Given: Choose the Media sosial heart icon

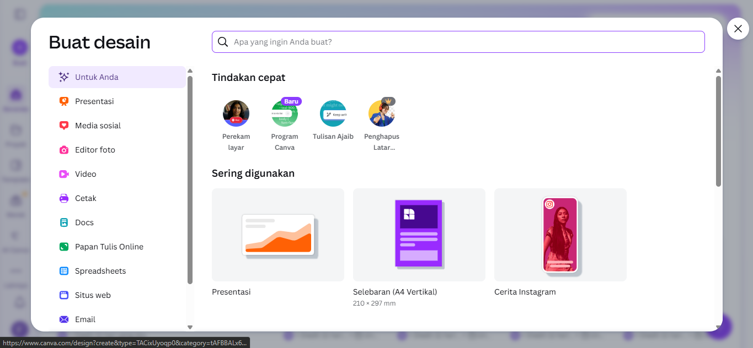Looking at the screenshot, I should (x=64, y=126).
